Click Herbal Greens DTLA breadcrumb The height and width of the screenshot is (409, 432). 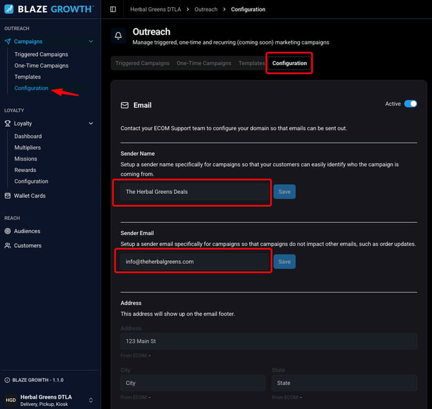[155, 10]
